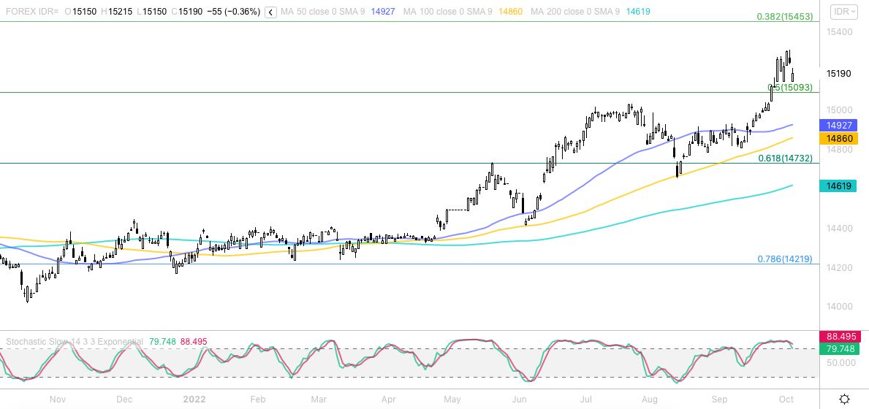Click the 0.618(14732) Fibonacci level label

point(785,158)
